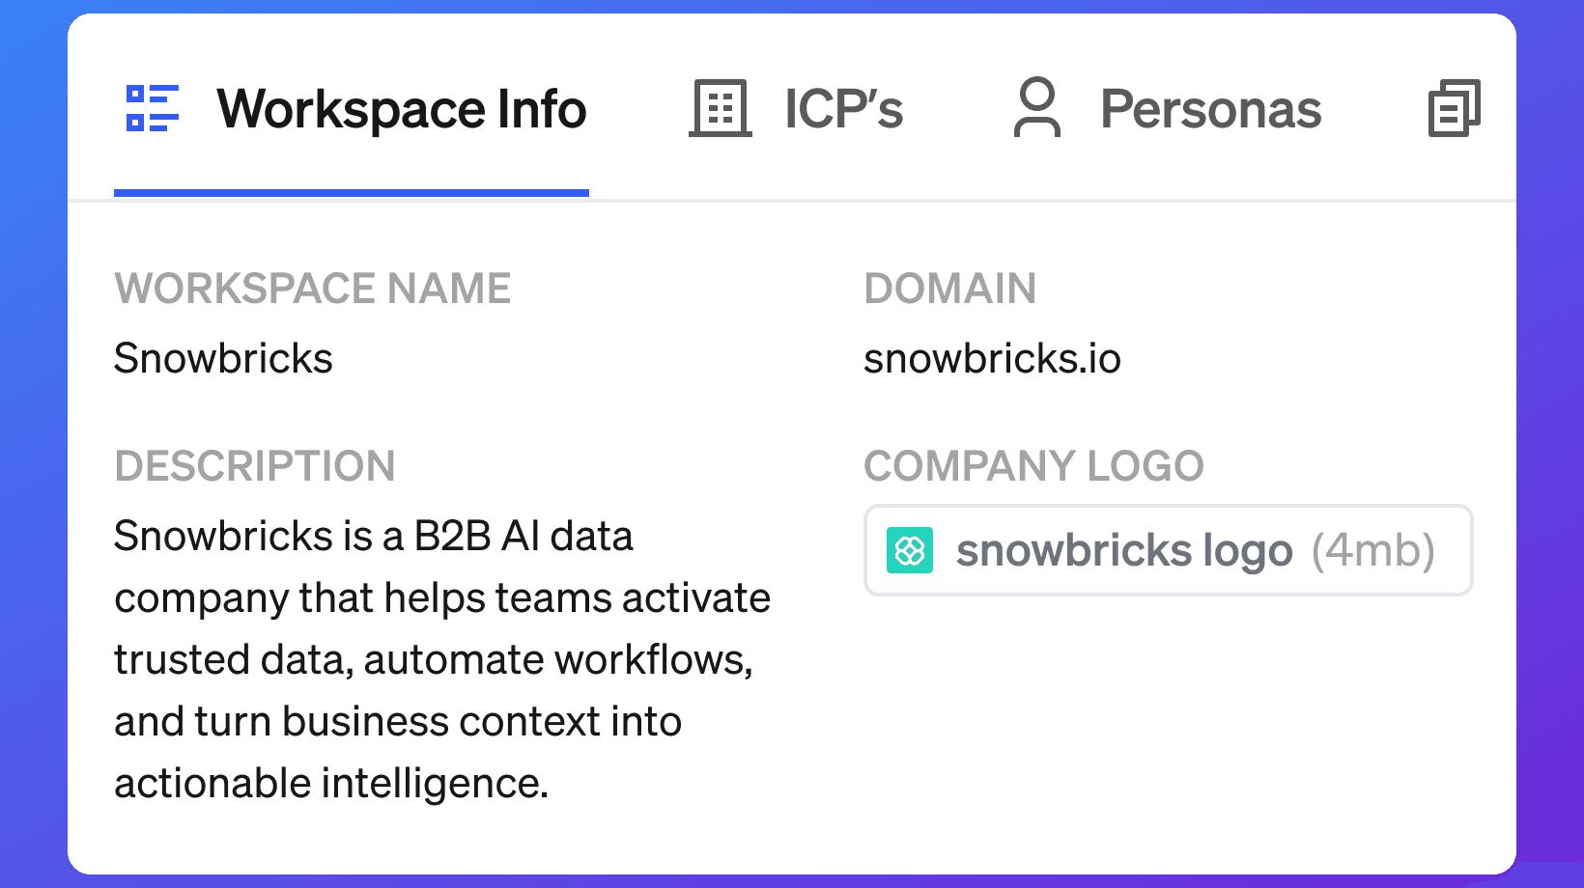Click the Personas user silhouette icon
Screen dimensions: 1584x888
click(1037, 107)
